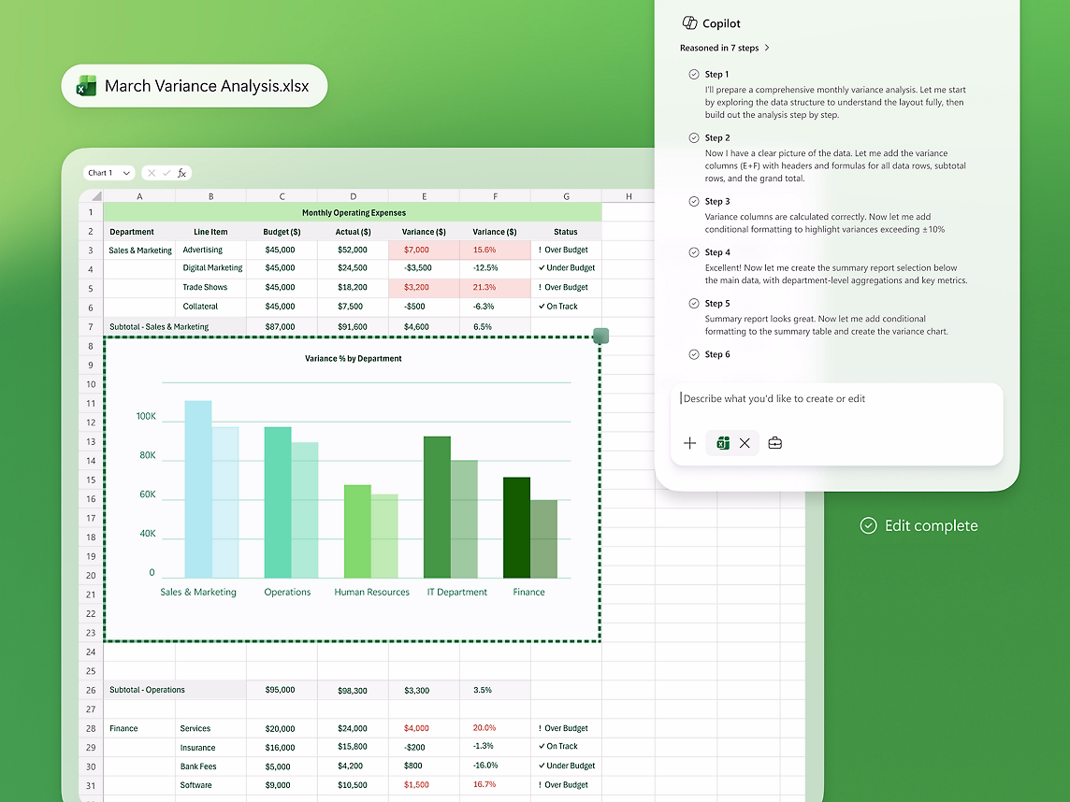Image resolution: width=1070 pixels, height=802 pixels.
Task: Click the Bank Fees line item cell
Action: 210,766
